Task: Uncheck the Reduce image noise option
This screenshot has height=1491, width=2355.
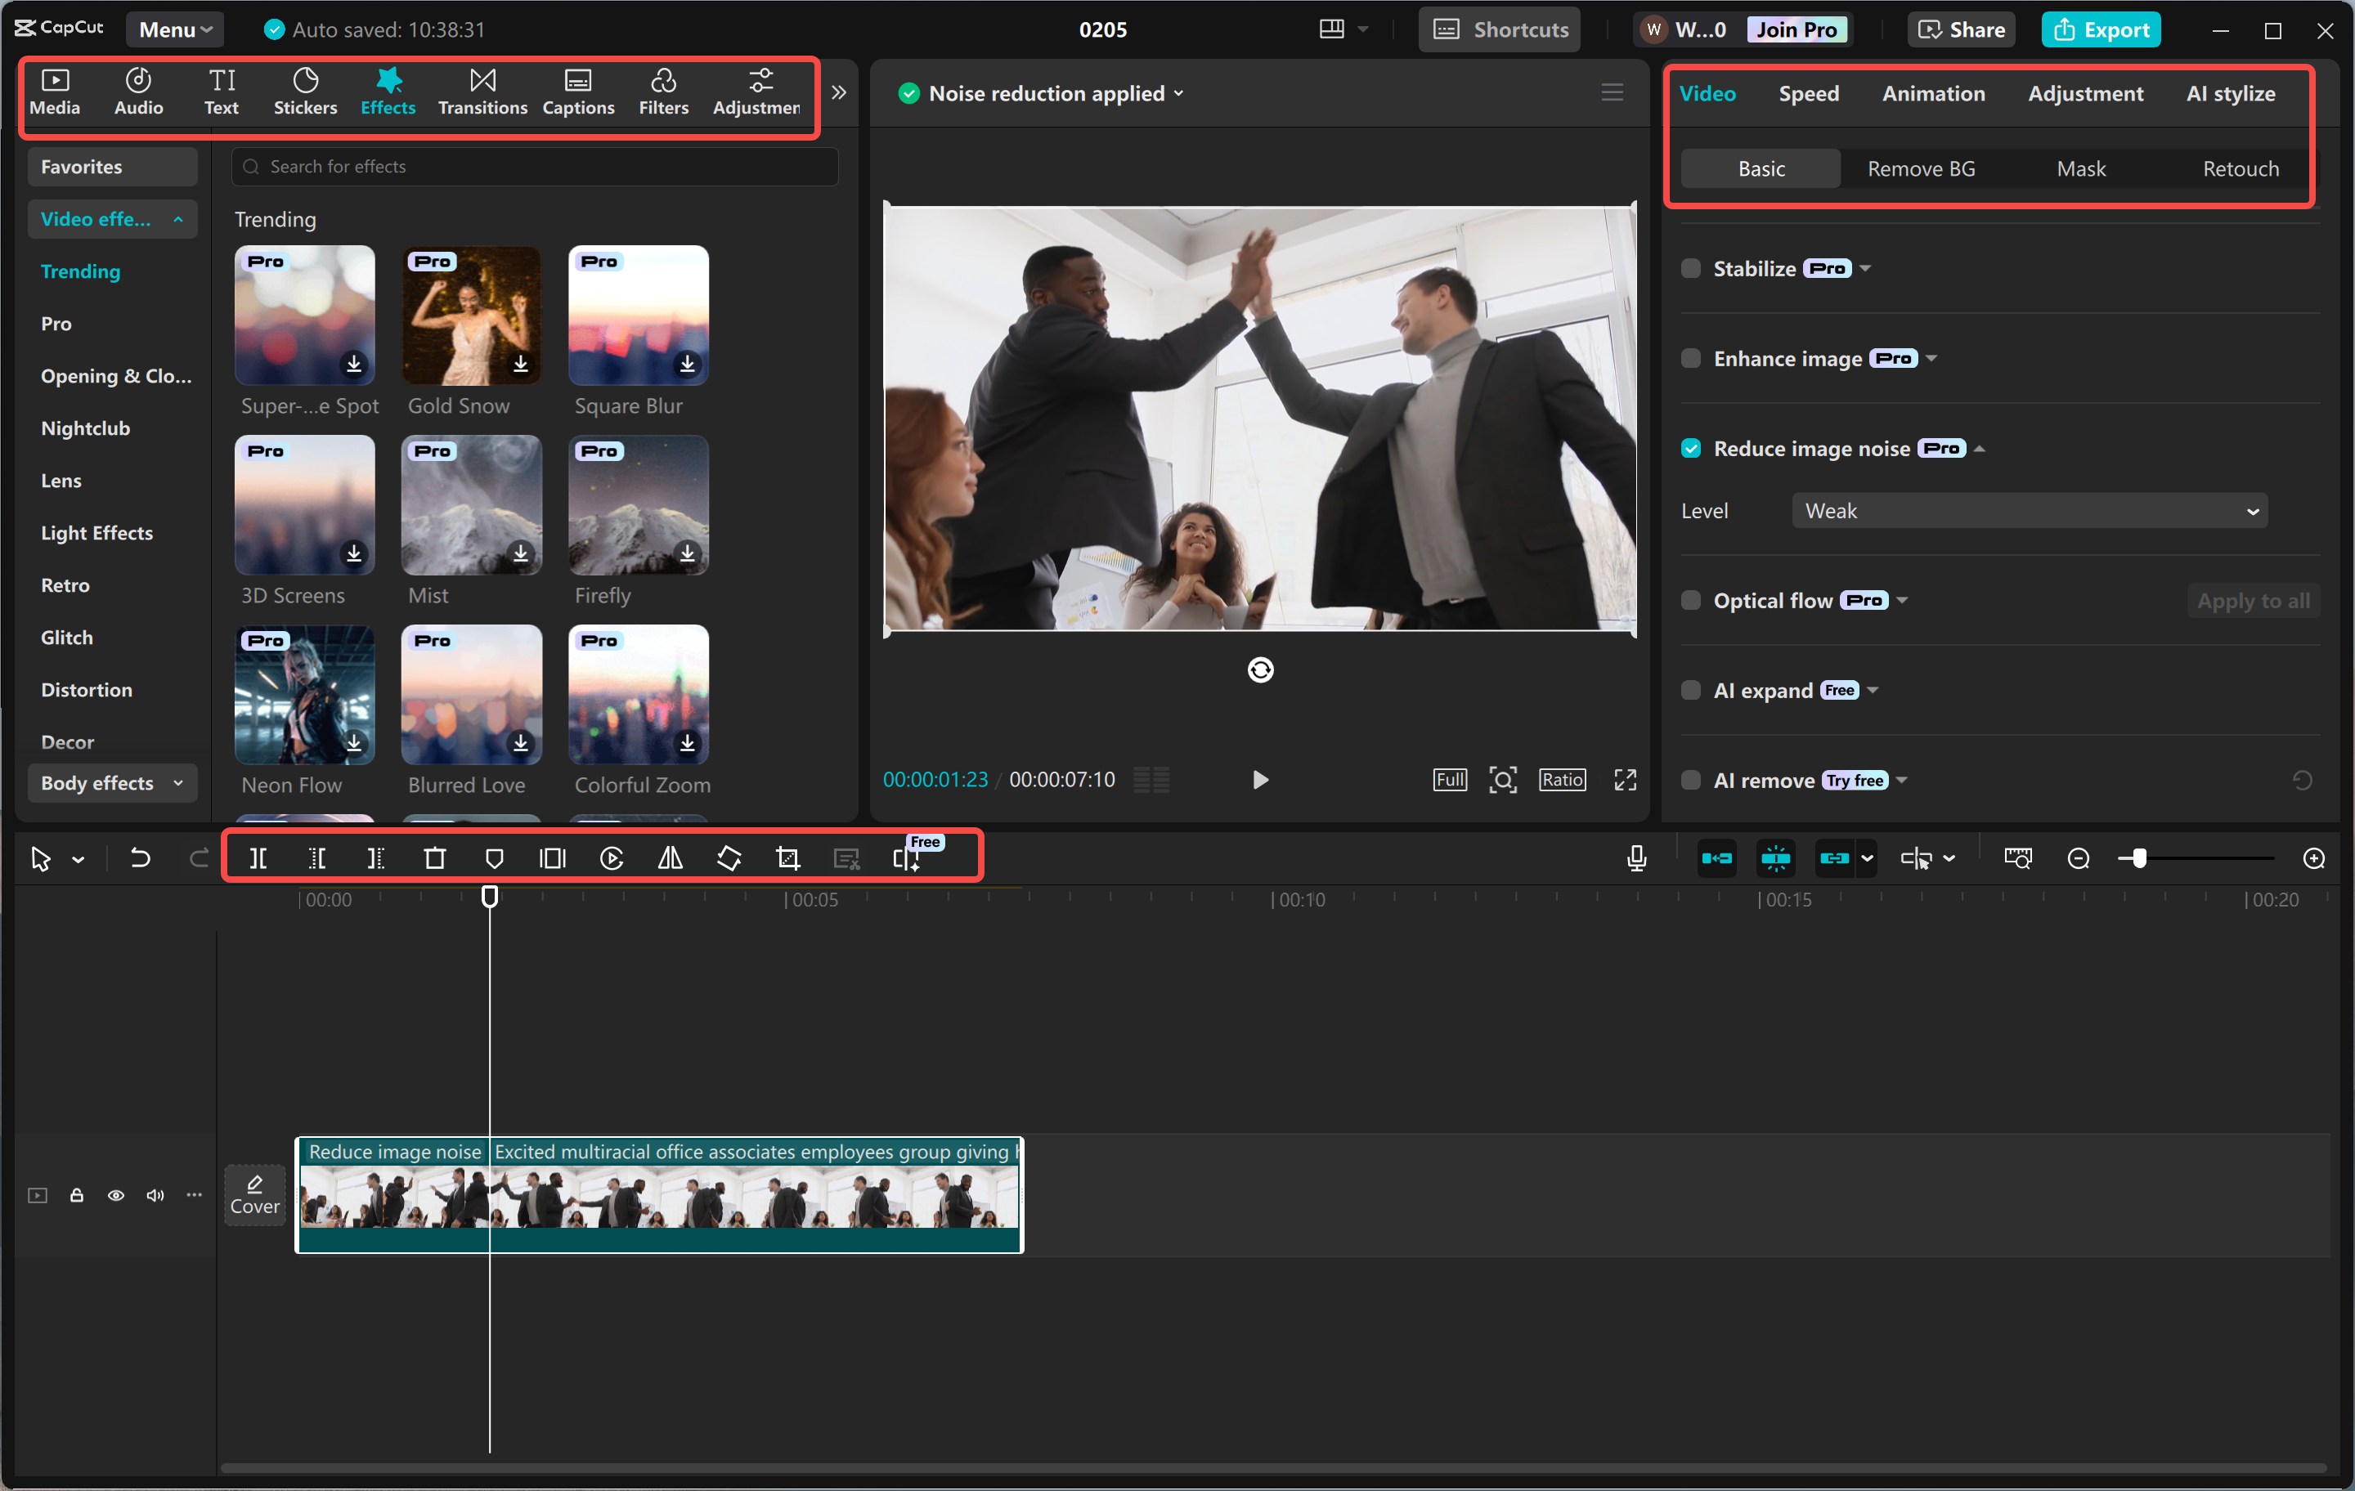Action: 1691,448
